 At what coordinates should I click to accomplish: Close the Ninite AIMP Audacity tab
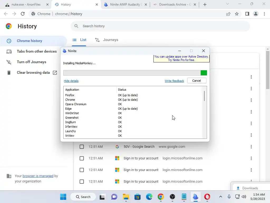click(146, 4)
